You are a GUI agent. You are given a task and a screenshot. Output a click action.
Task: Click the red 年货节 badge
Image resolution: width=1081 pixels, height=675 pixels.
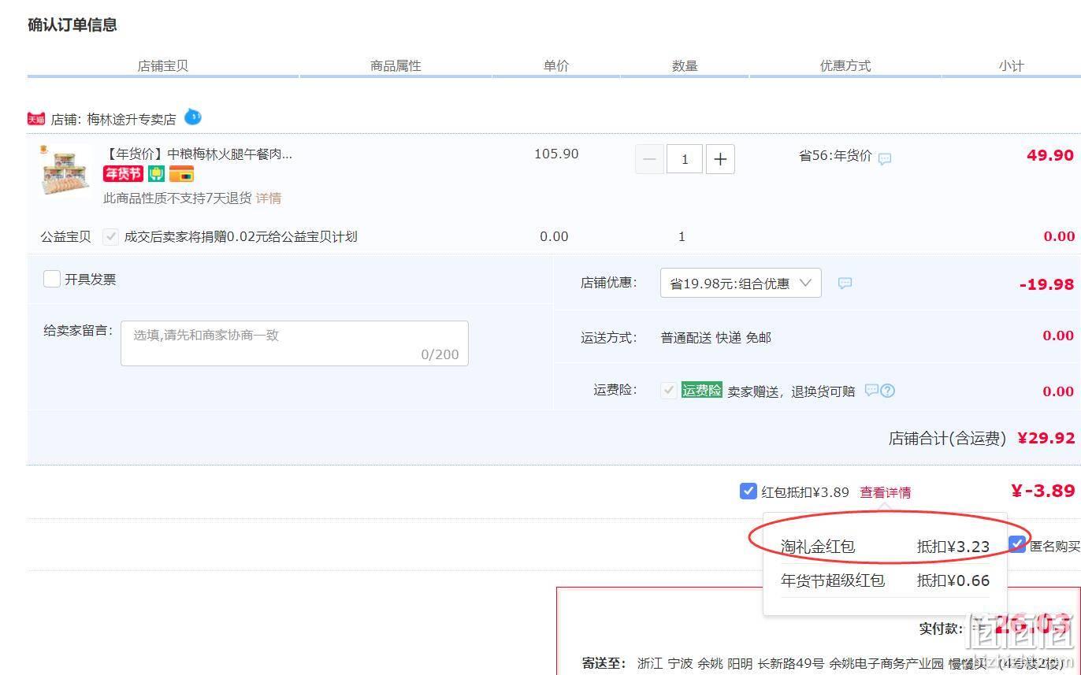point(123,174)
